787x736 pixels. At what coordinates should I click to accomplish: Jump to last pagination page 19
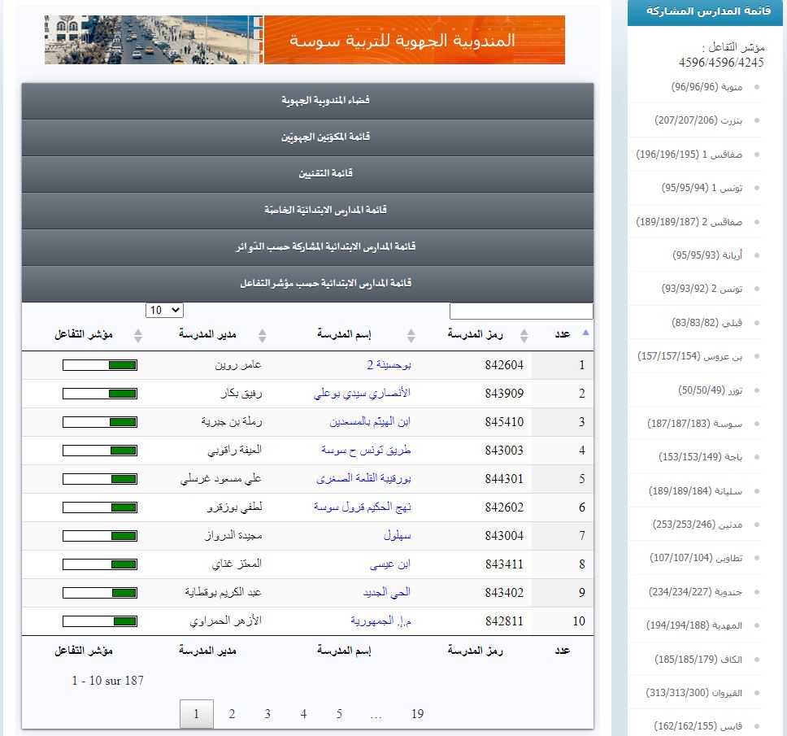pyautogui.click(x=418, y=713)
